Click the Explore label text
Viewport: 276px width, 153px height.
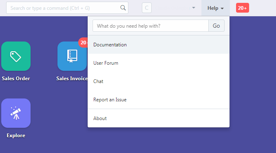click(x=16, y=136)
